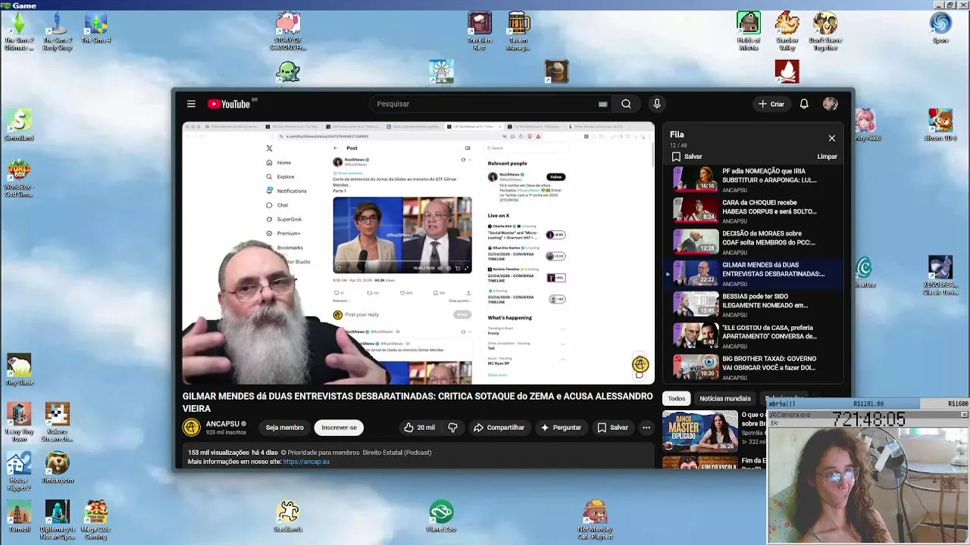Open Simmiland desktop shortcut
This screenshot has height=545, width=970.
[x=19, y=124]
